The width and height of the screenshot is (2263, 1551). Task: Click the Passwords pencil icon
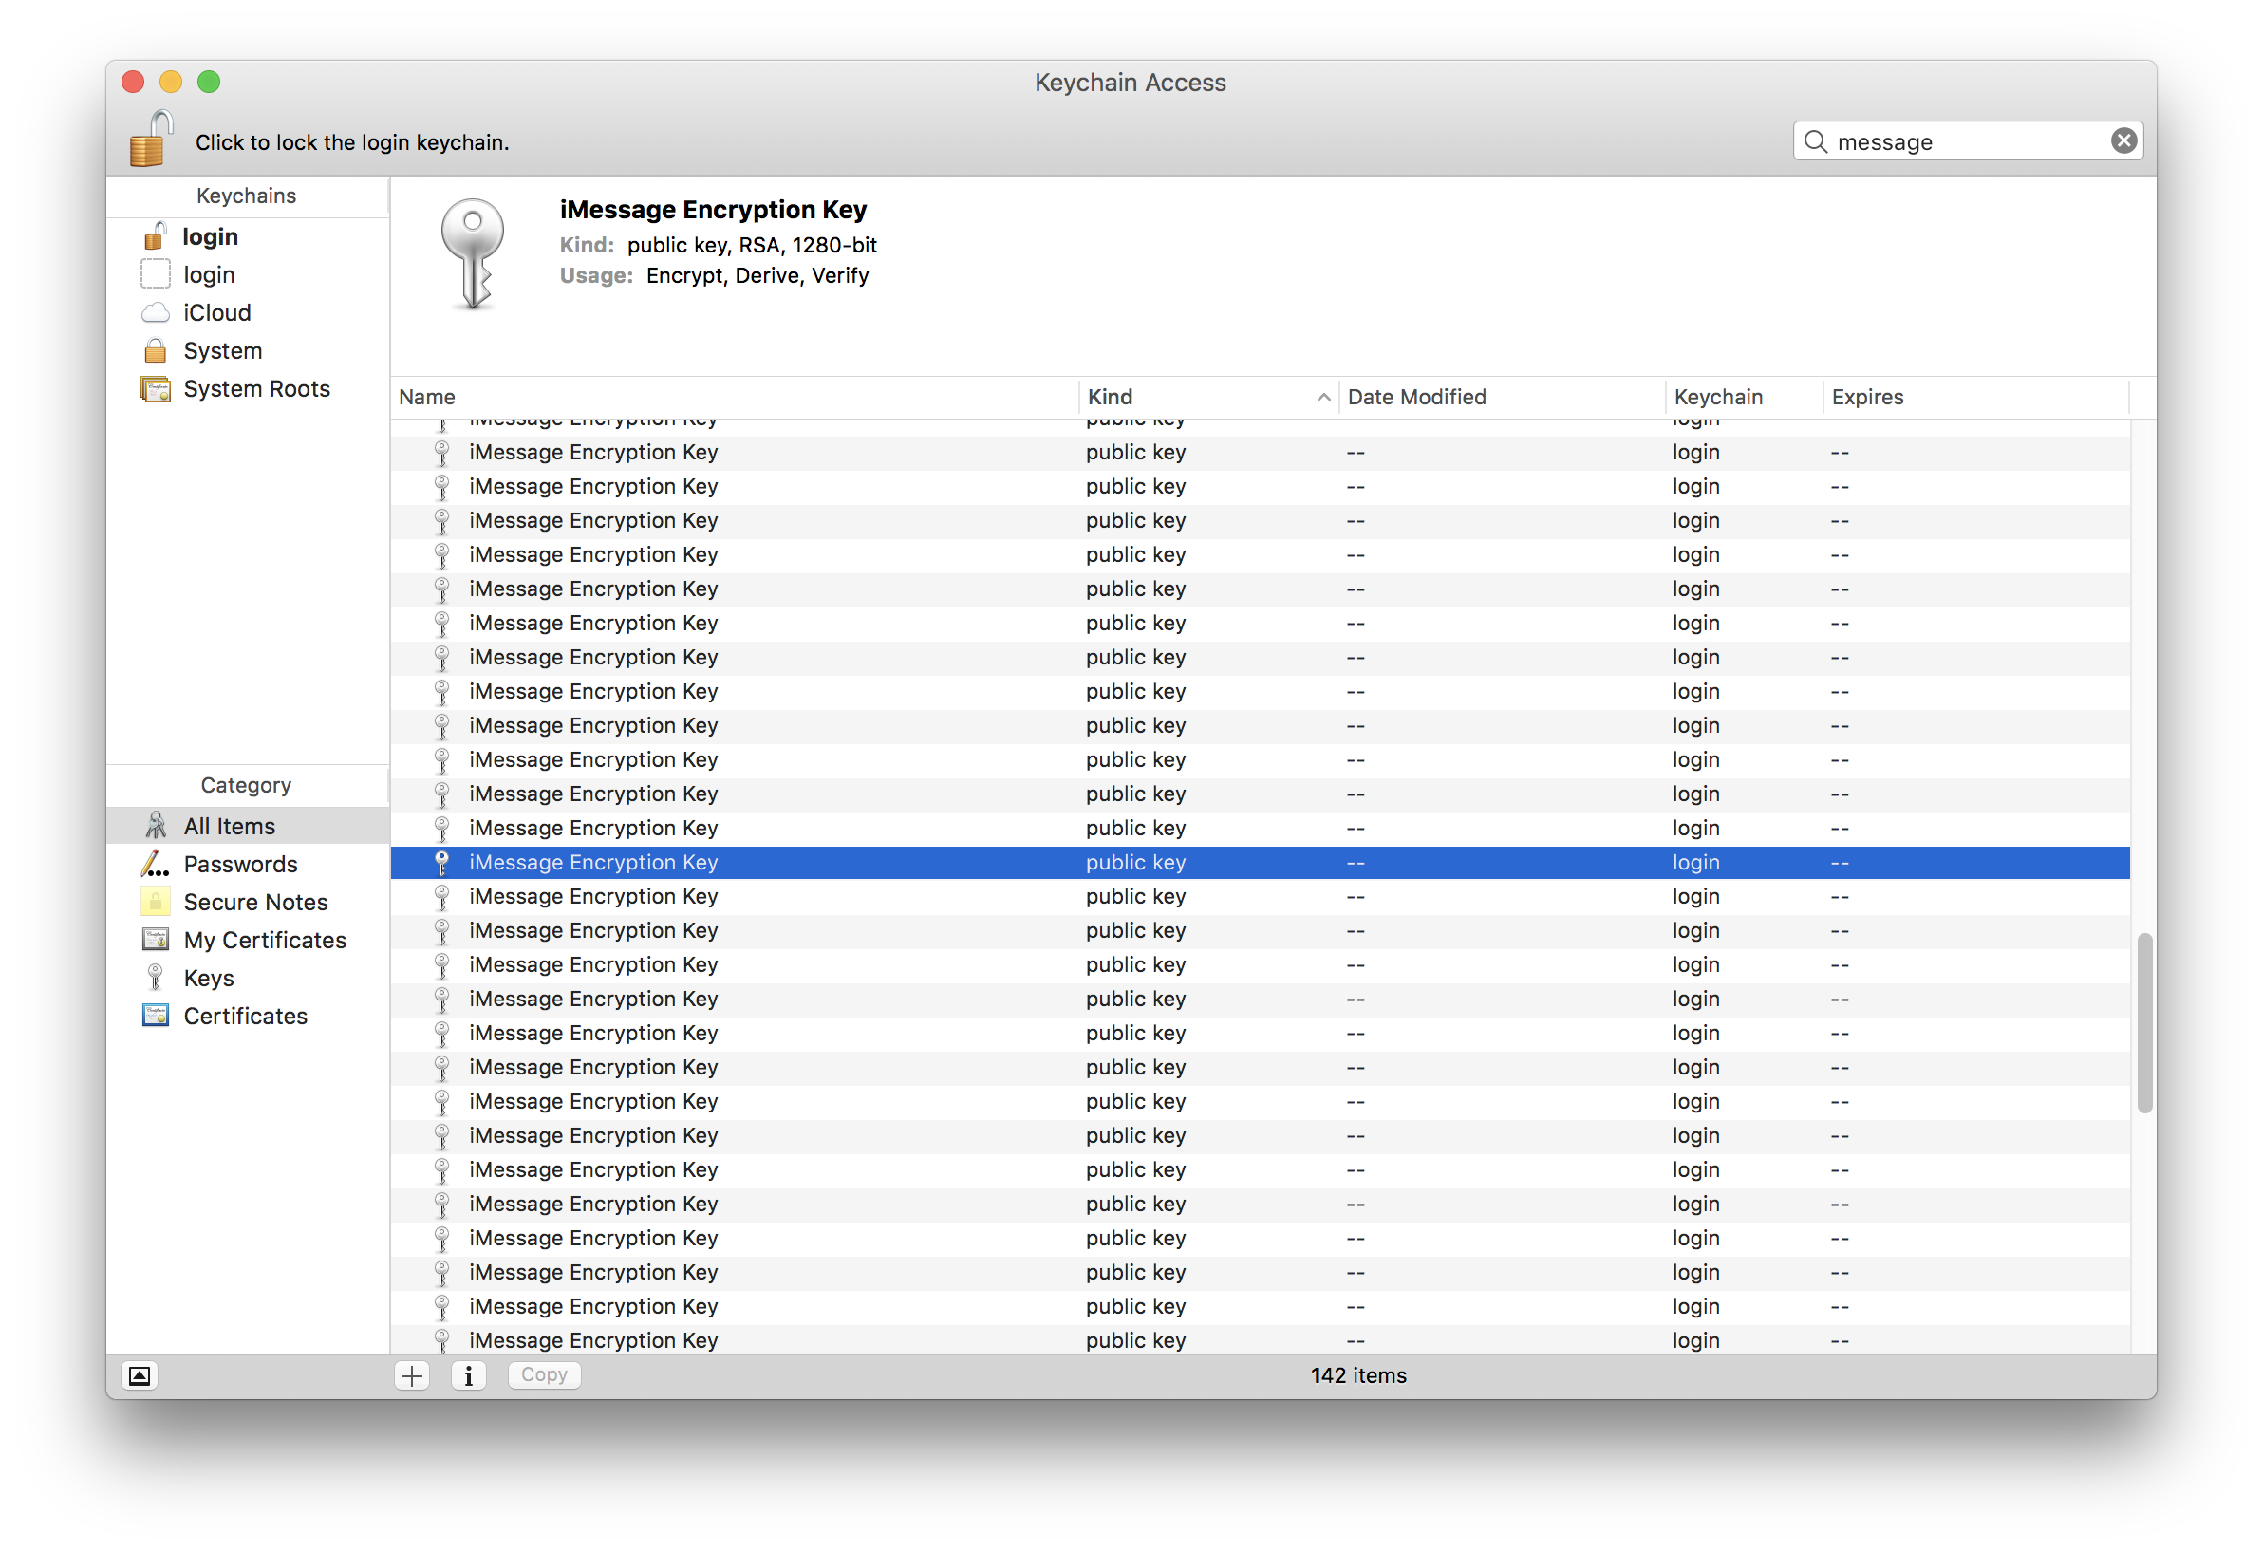[x=156, y=864]
